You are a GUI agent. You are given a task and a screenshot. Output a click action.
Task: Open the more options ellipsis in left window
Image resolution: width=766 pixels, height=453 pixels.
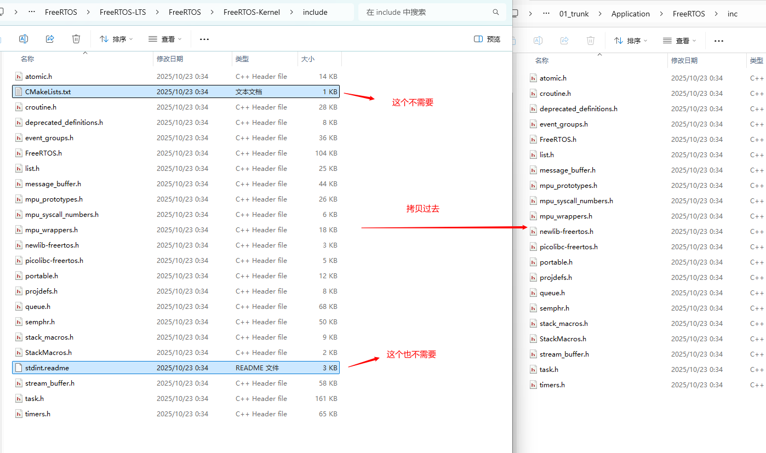point(204,39)
